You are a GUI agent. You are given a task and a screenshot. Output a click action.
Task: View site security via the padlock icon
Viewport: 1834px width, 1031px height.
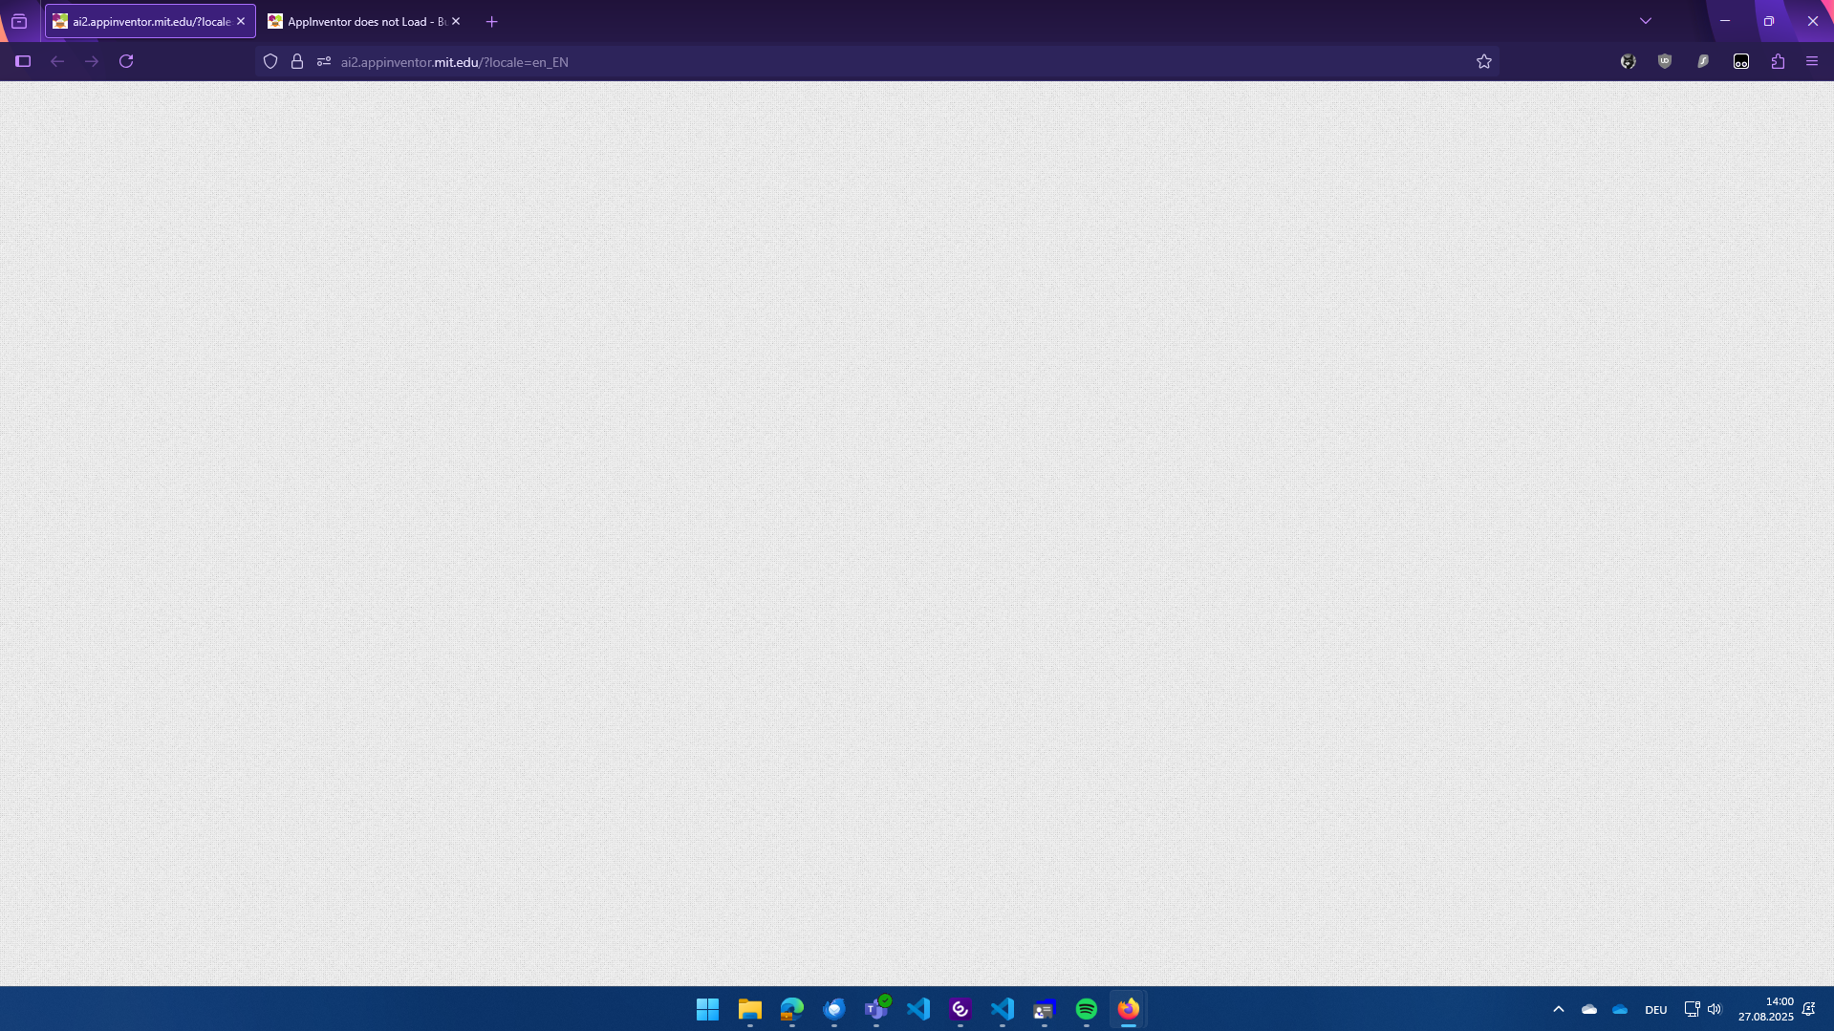pyautogui.click(x=297, y=61)
